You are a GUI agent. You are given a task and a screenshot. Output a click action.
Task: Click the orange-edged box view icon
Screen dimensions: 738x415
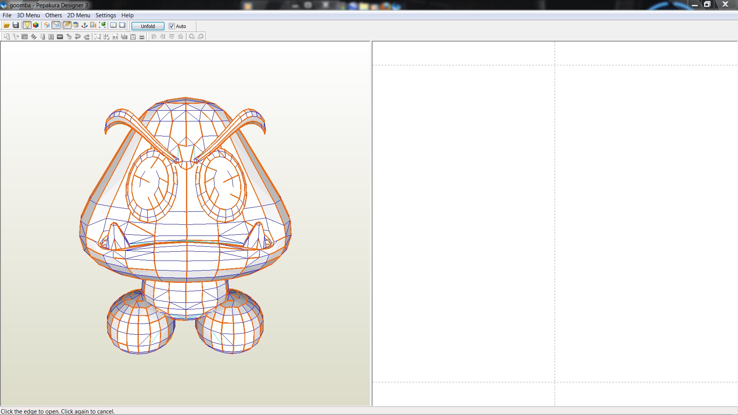(47, 25)
